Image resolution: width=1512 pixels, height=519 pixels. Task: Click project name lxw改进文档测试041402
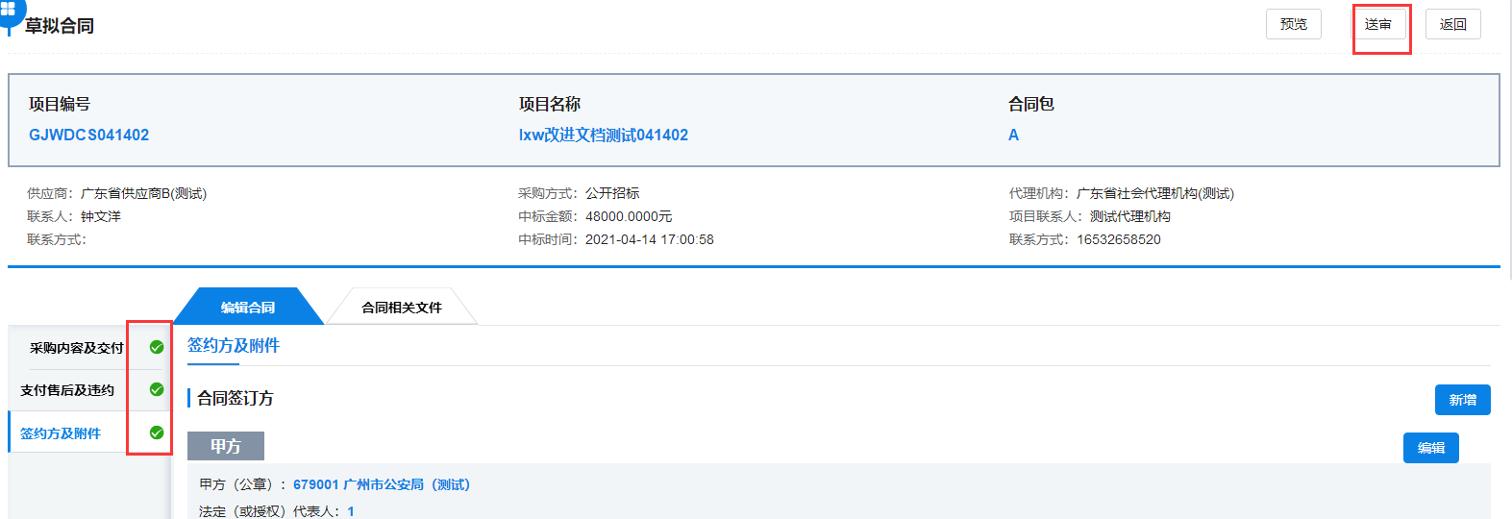click(x=603, y=135)
